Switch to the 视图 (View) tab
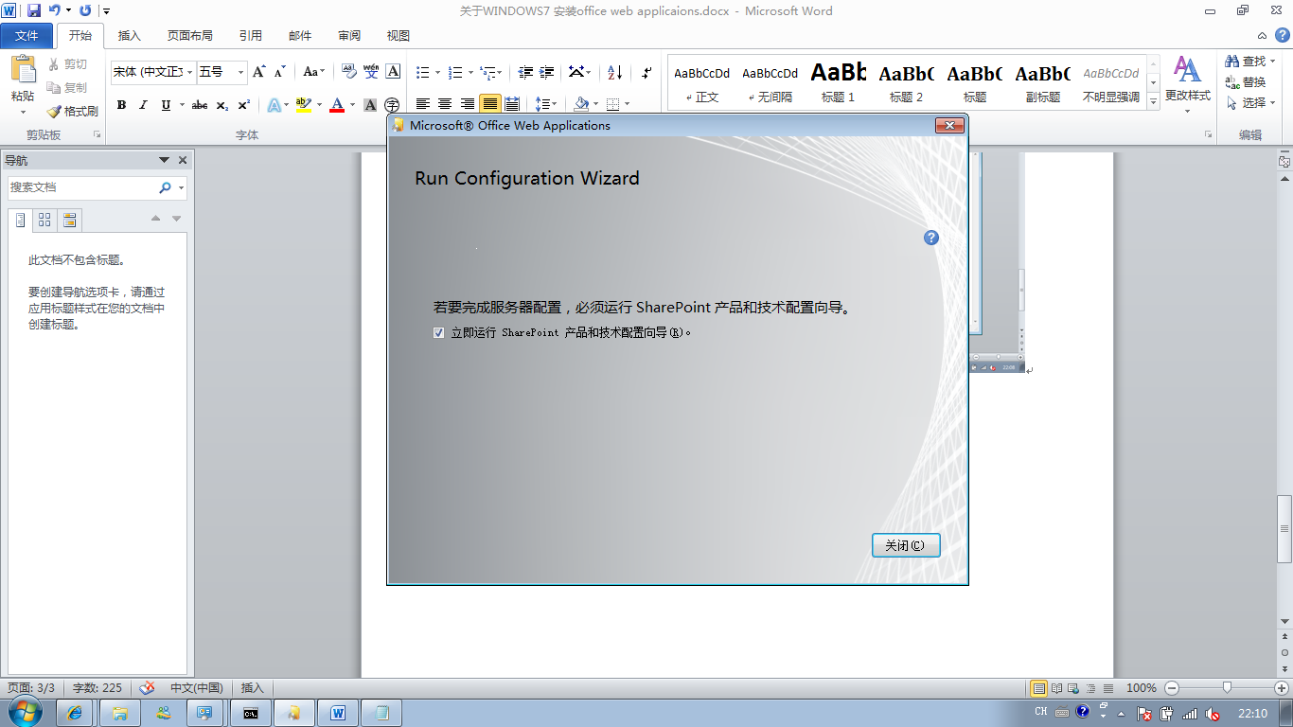1293x727 pixels. point(398,36)
